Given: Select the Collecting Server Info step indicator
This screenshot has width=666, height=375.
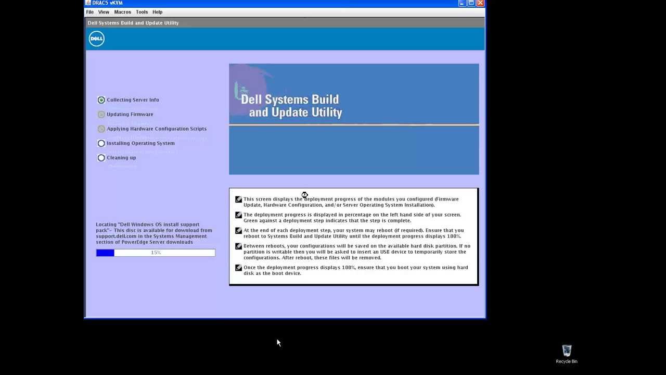Looking at the screenshot, I should (x=101, y=100).
